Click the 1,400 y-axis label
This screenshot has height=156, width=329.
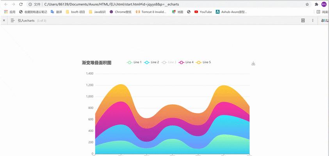click(x=90, y=74)
